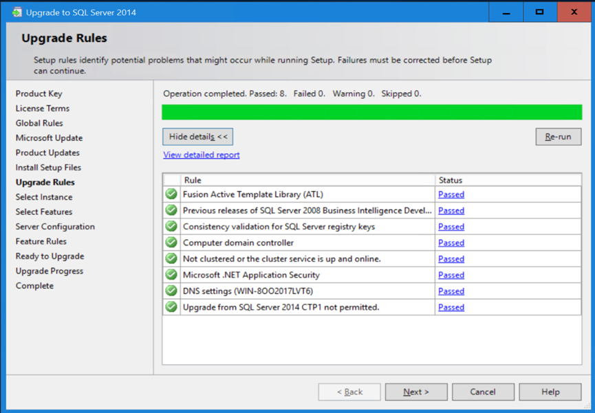The width and height of the screenshot is (595, 413).
Task: Select Global Rules step in sidebar
Action: coord(39,123)
